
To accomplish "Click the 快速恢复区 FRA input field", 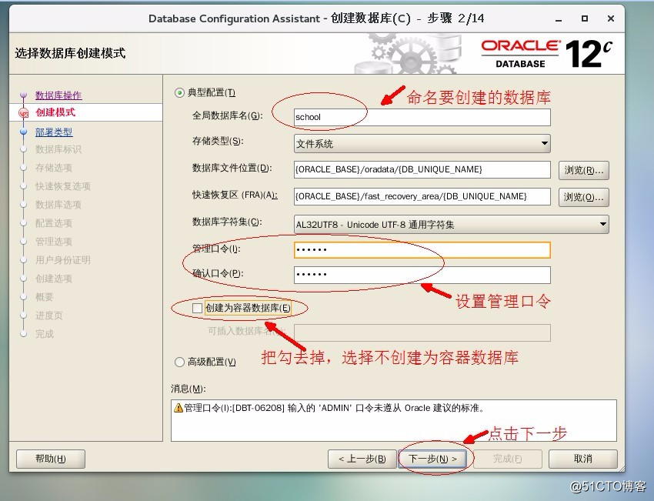I will click(x=422, y=196).
